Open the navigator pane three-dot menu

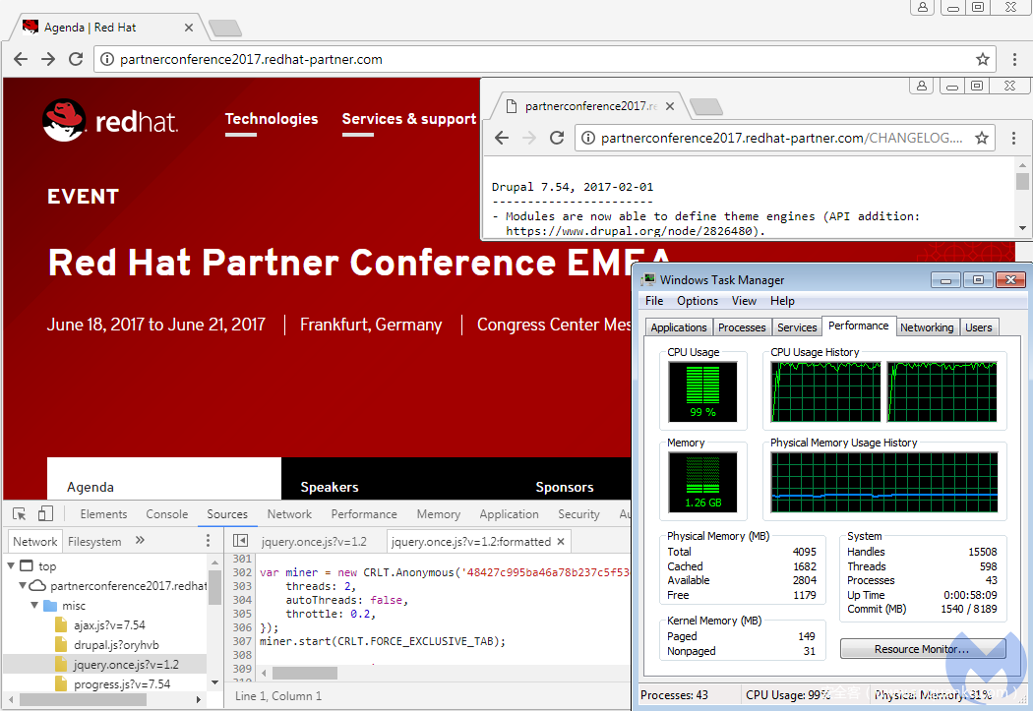pyautogui.click(x=208, y=541)
